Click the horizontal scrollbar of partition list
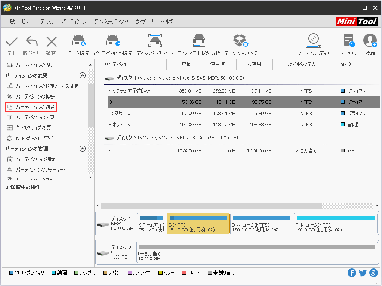 212,206
